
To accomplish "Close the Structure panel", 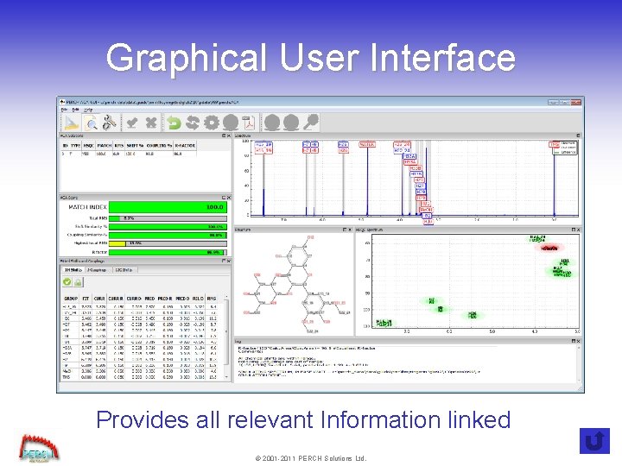I will [x=350, y=230].
